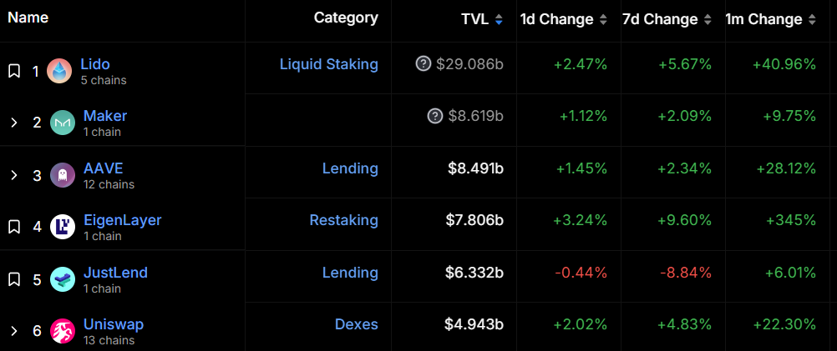
Task: Open the Liquid Staking category link
Action: tap(329, 64)
